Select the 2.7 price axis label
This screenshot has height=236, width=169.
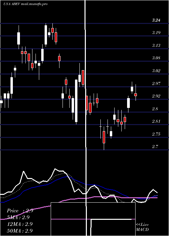[x=155, y=146]
